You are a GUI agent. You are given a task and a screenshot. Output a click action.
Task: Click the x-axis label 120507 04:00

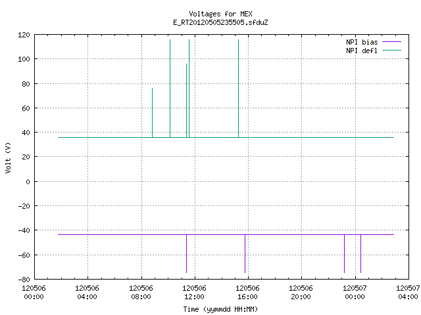(408, 292)
